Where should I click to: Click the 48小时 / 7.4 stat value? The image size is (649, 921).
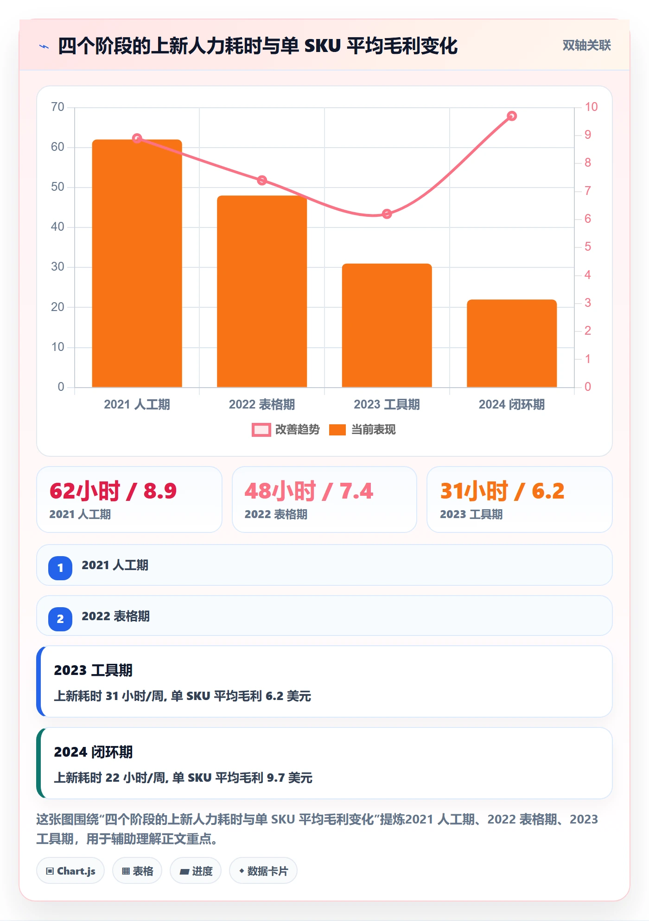pyautogui.click(x=309, y=491)
